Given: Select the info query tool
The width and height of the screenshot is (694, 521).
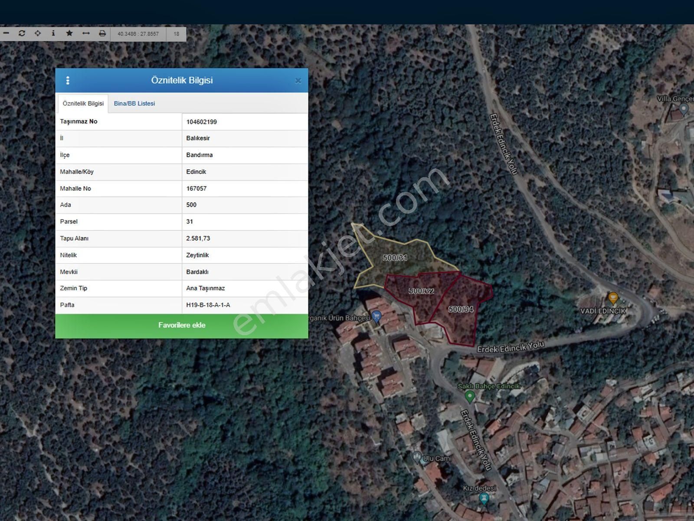Looking at the screenshot, I should (53, 33).
